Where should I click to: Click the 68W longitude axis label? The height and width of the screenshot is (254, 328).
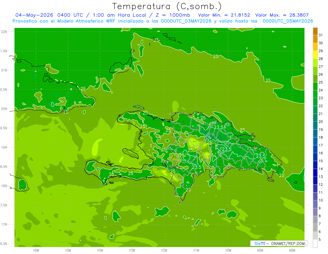(292, 250)
